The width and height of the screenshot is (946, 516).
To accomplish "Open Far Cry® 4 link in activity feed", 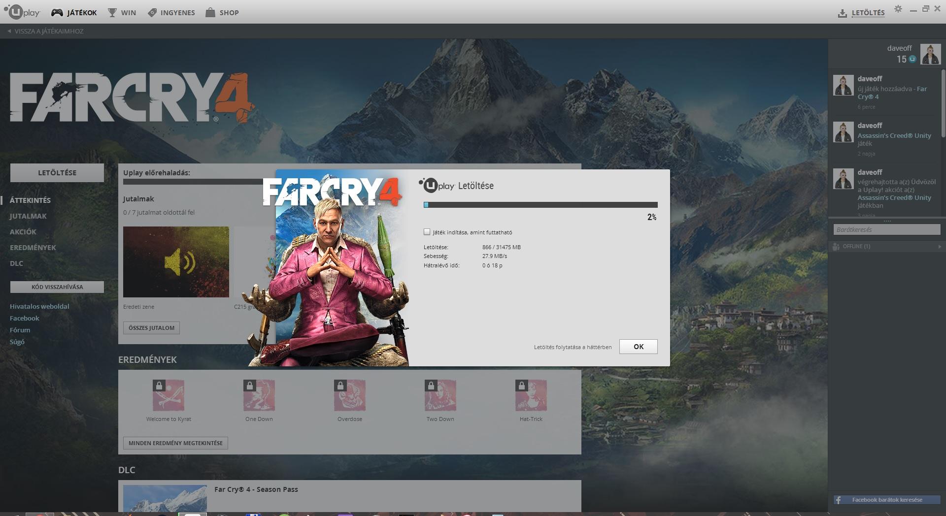I will (x=892, y=93).
